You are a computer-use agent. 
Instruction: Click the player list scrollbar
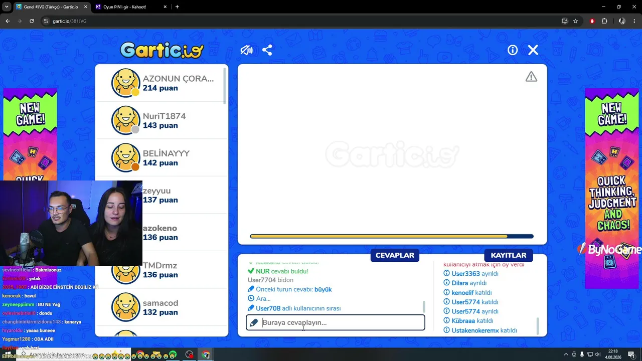(225, 86)
